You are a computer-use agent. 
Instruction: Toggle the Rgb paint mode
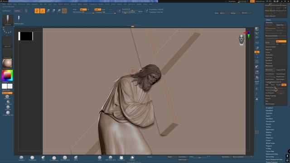click(83, 10)
